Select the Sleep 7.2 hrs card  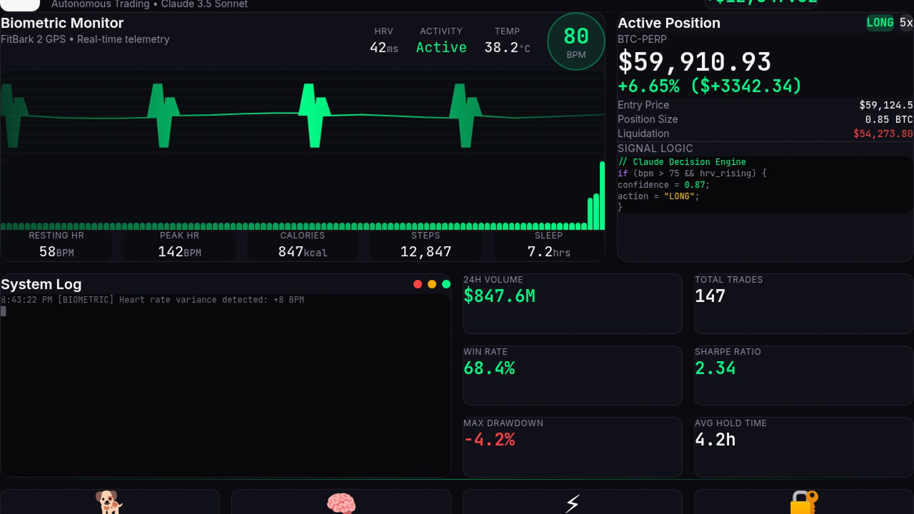(548, 245)
